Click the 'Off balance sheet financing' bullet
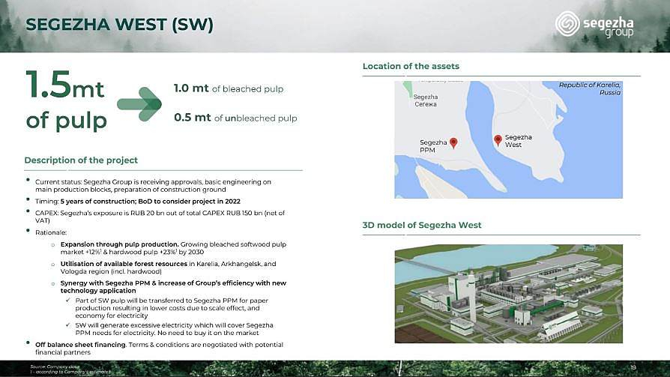The height and width of the screenshot is (377, 670). click(159, 349)
